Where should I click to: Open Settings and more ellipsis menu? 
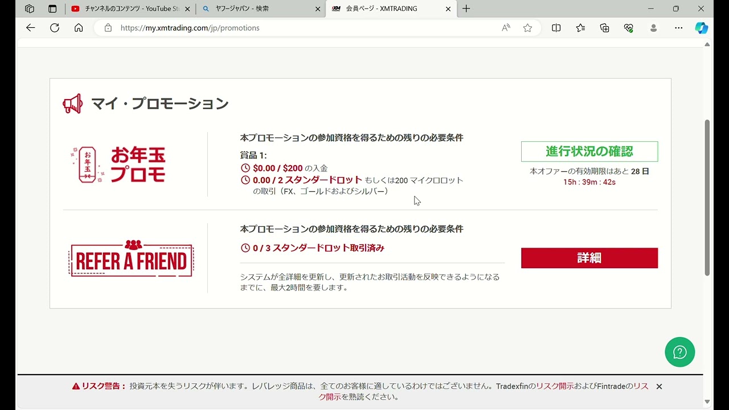(678, 28)
